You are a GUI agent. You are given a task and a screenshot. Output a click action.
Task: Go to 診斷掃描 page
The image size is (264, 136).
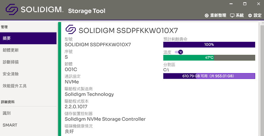pyautogui.click(x=28, y=62)
